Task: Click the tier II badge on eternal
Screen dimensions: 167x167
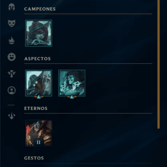Action: coord(39,142)
